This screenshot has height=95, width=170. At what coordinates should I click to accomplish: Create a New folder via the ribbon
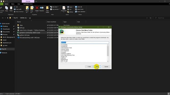(47, 9)
